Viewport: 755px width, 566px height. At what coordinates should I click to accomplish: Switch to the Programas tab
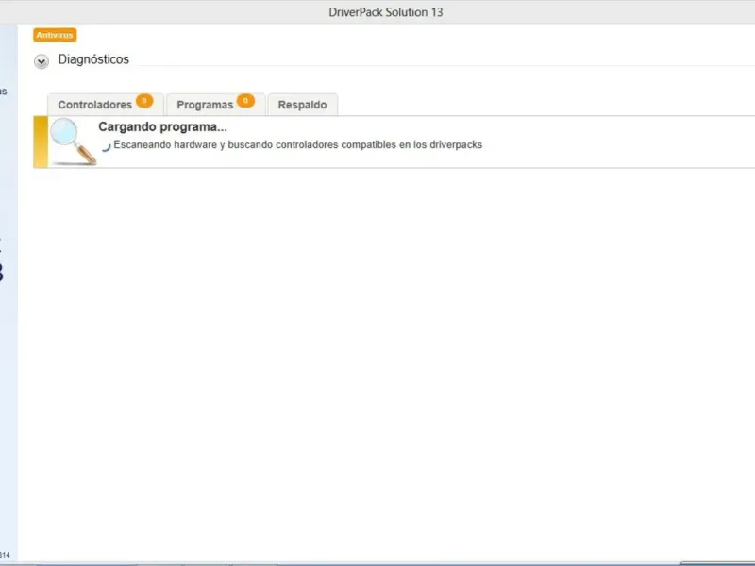pyautogui.click(x=215, y=105)
